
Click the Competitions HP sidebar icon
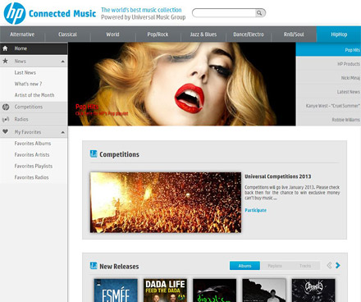pos(6,107)
